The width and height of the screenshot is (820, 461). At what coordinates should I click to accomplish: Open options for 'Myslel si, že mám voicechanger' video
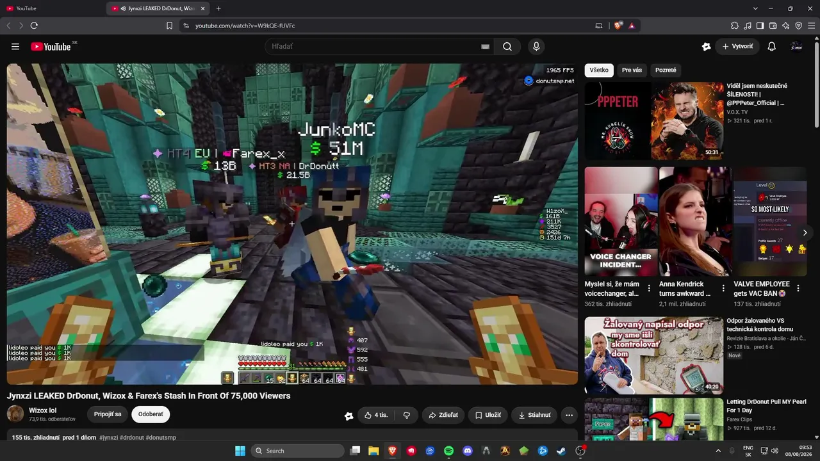(x=649, y=288)
